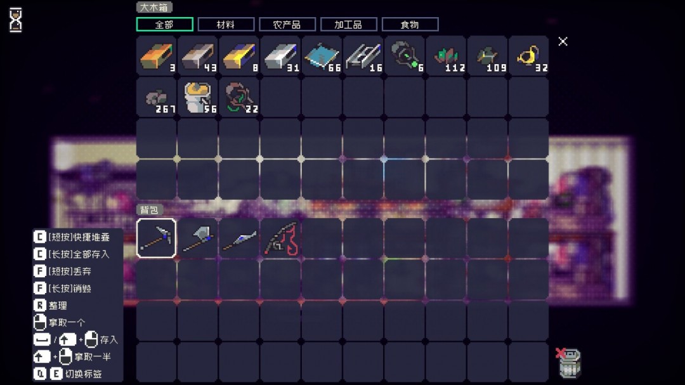
Task: Select the golden oil lamp stack of 32
Action: (x=528, y=56)
